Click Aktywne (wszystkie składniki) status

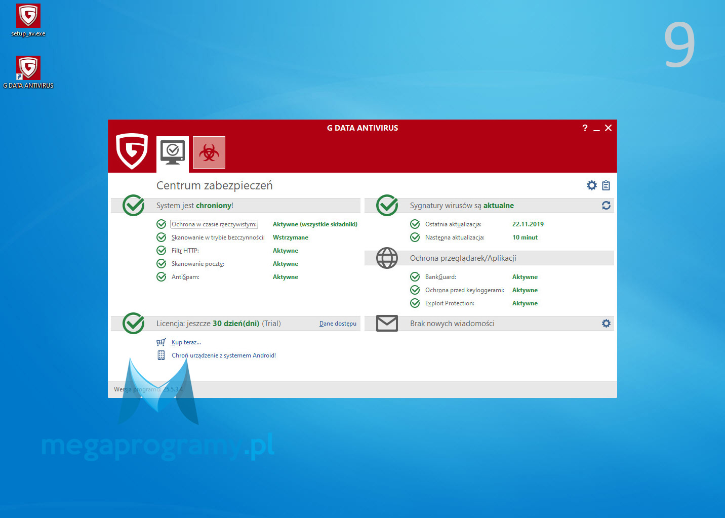coord(315,224)
